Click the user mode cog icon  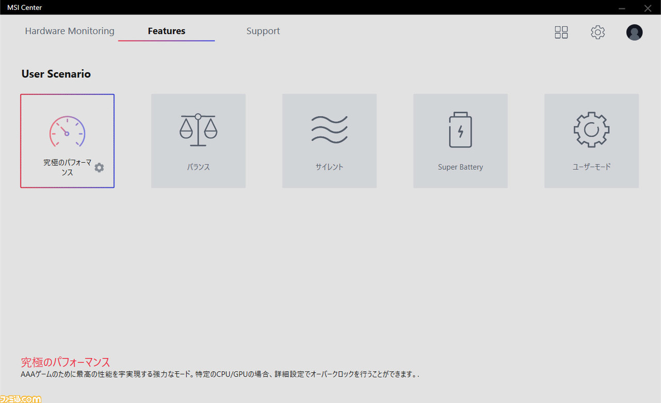(x=592, y=130)
